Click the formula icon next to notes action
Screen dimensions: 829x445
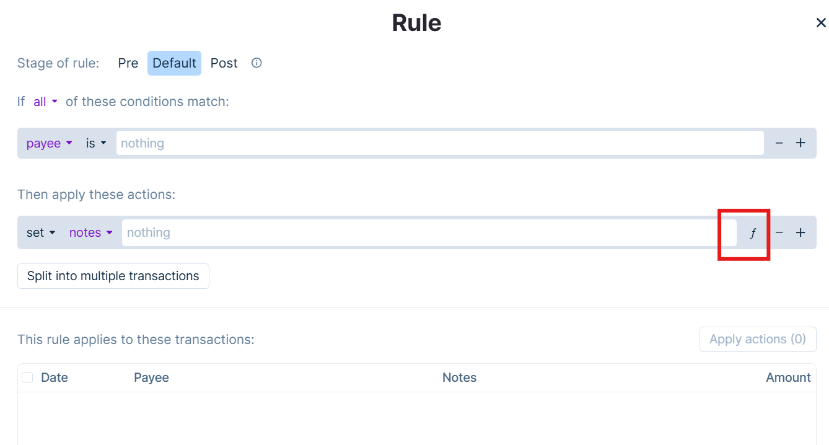(x=753, y=233)
